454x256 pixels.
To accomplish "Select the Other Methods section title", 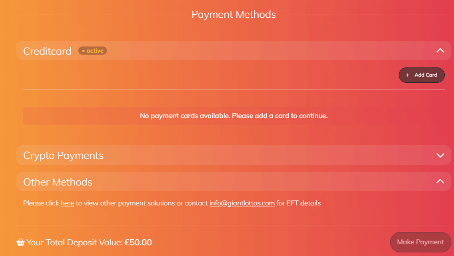I will click(57, 182).
